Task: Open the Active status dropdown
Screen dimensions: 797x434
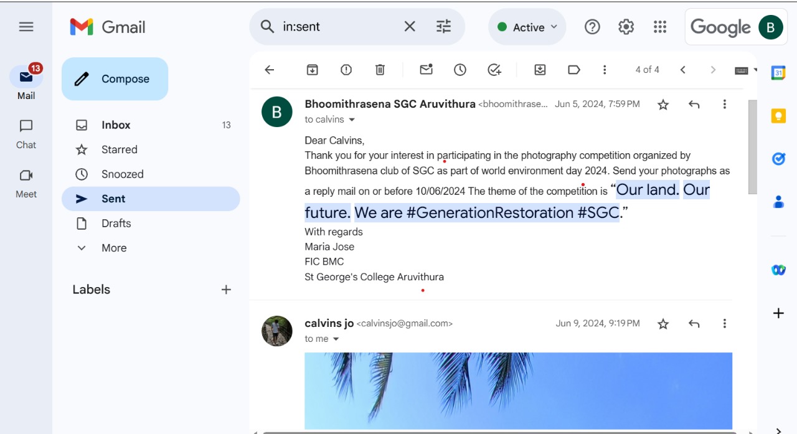Action: (527, 27)
